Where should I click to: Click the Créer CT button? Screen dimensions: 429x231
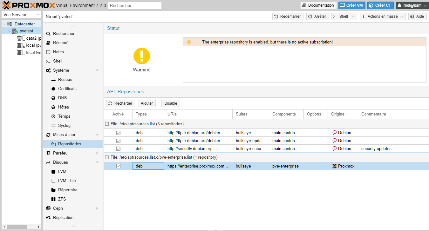click(x=380, y=5)
